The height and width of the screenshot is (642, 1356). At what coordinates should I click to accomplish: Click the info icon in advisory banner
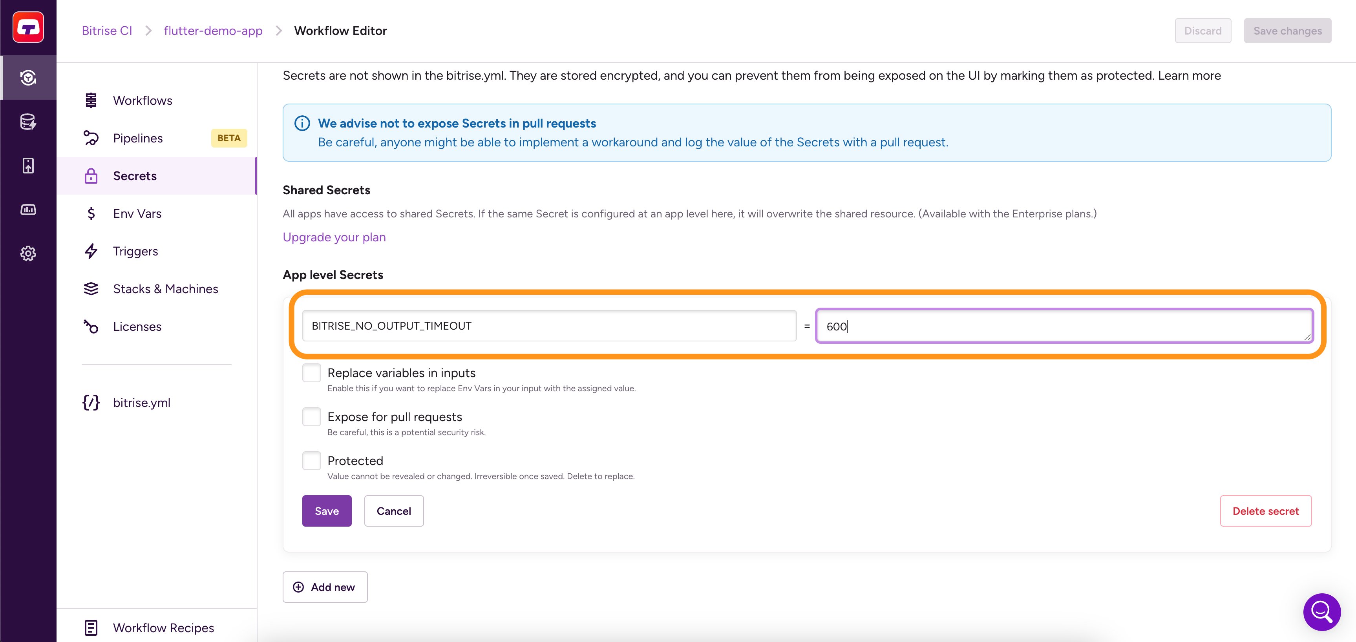pyautogui.click(x=302, y=123)
